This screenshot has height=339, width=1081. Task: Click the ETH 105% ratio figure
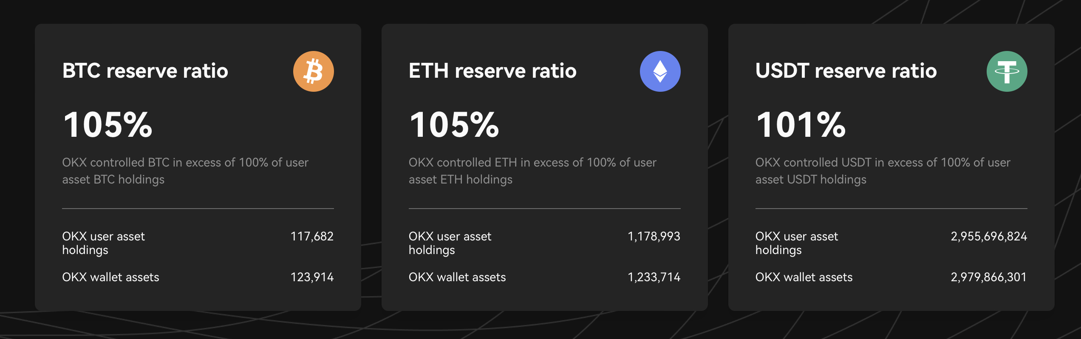point(454,124)
